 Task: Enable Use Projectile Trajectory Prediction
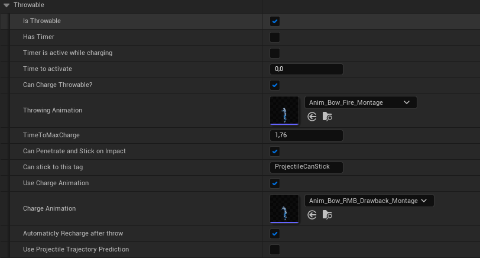pos(275,249)
